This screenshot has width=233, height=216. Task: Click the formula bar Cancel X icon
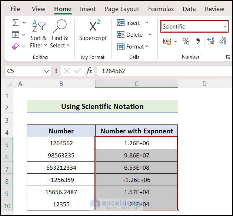click(67, 71)
